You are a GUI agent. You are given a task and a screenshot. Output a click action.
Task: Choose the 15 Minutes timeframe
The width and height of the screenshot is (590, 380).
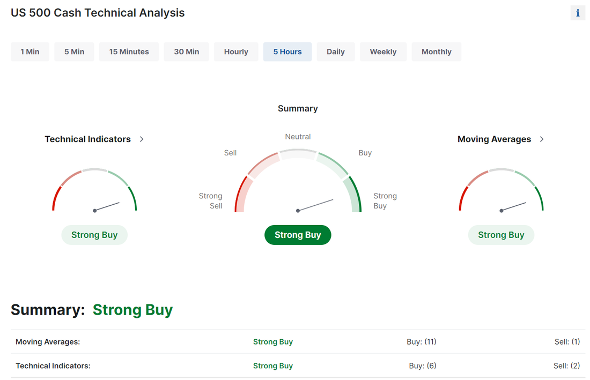[x=129, y=52]
